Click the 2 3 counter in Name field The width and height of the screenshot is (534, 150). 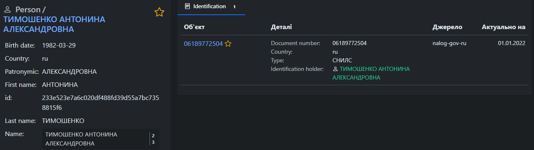[153, 139]
